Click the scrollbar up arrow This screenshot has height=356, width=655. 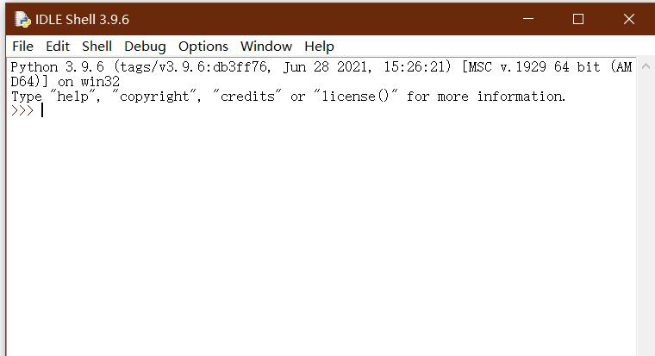tap(646, 66)
